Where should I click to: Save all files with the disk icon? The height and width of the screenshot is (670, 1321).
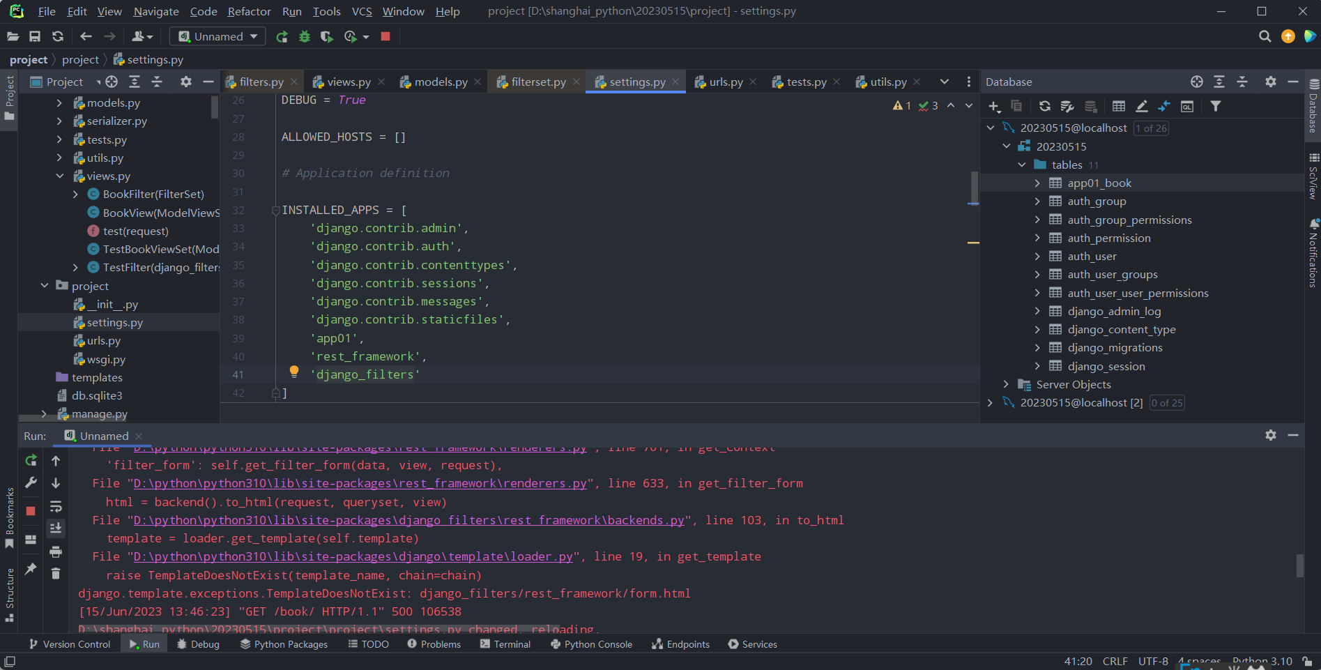coord(35,36)
